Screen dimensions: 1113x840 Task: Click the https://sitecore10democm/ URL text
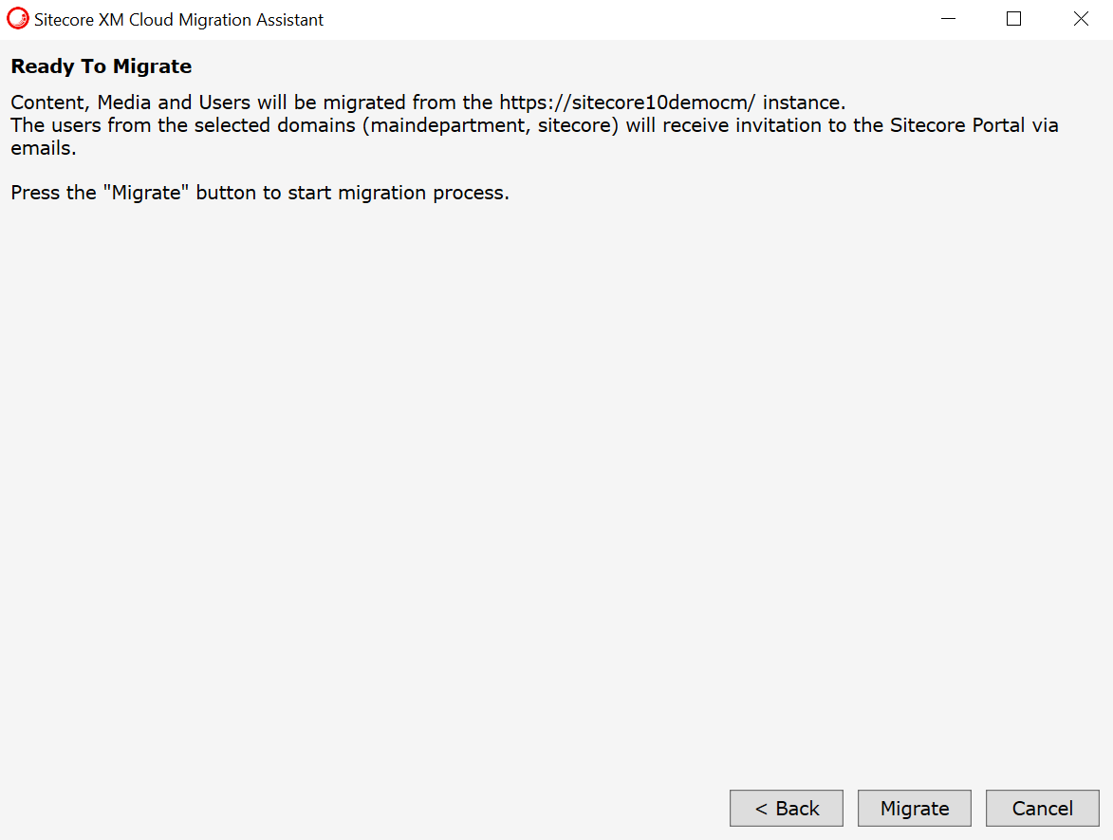(x=627, y=103)
